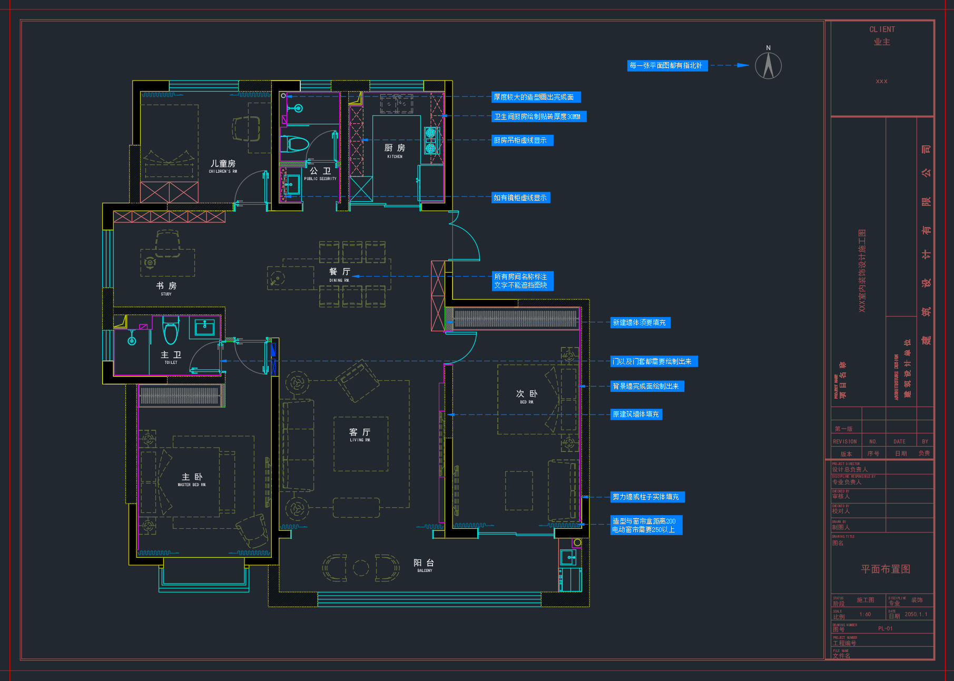The image size is (954, 681).
Task: Select the washbasin symbol in the 主卫 bathroom
Action: pyautogui.click(x=204, y=327)
